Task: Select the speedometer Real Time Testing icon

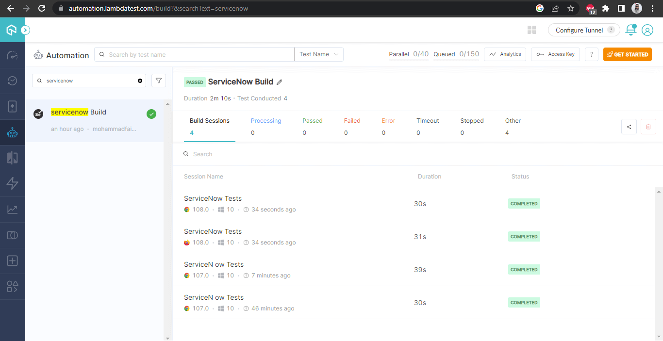Action: pyautogui.click(x=12, y=55)
